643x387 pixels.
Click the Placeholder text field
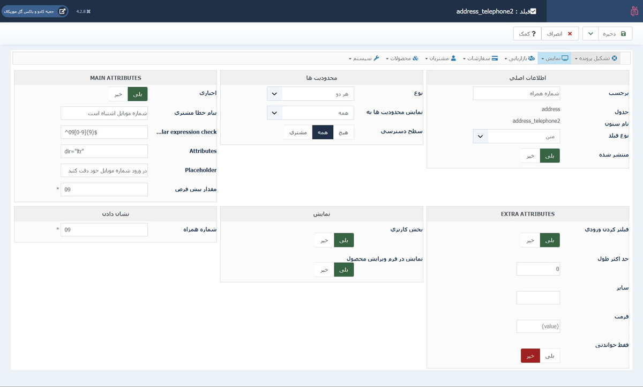(x=104, y=170)
